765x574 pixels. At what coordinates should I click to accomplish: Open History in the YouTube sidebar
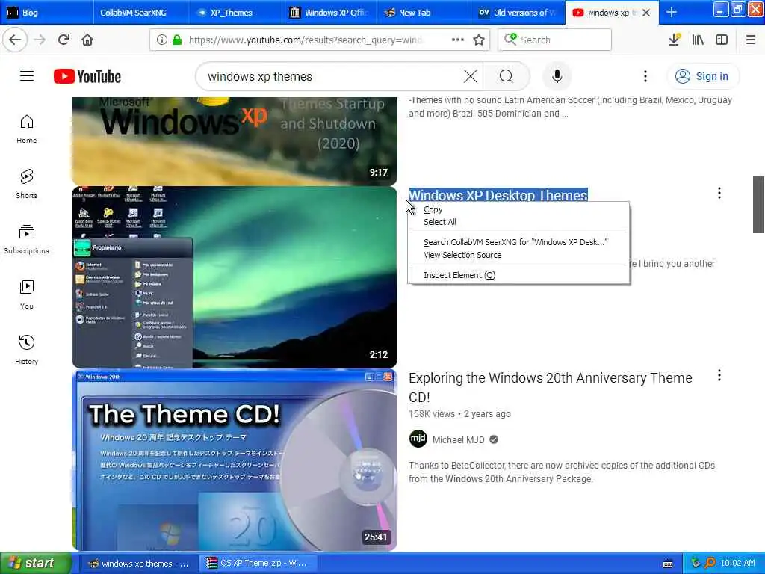pyautogui.click(x=27, y=350)
